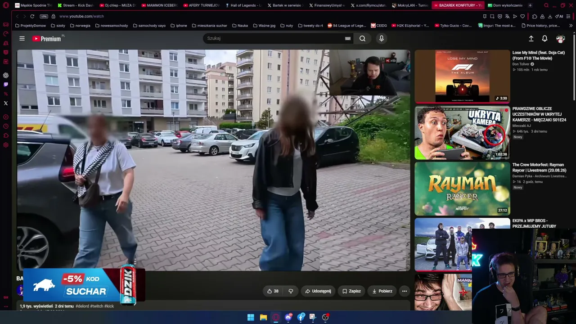
Task: Open the iphone bookmark folder
Action: click(179, 26)
